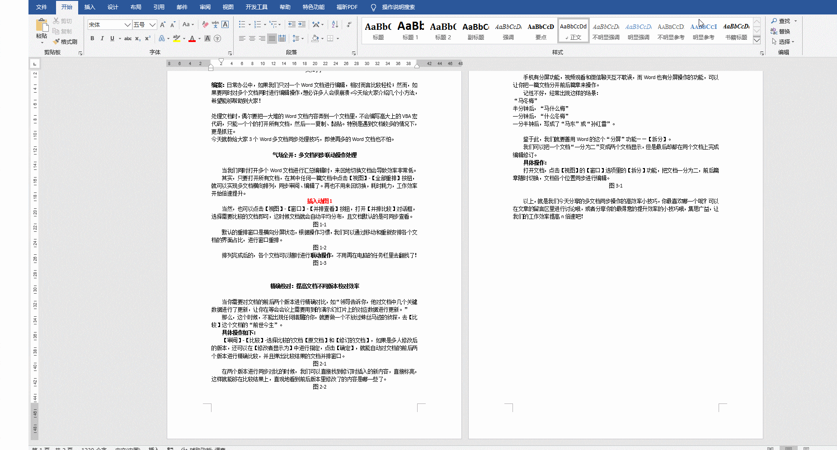Open the Paste options dropdown arrow
Image resolution: width=837 pixels, height=450 pixels.
point(42,42)
